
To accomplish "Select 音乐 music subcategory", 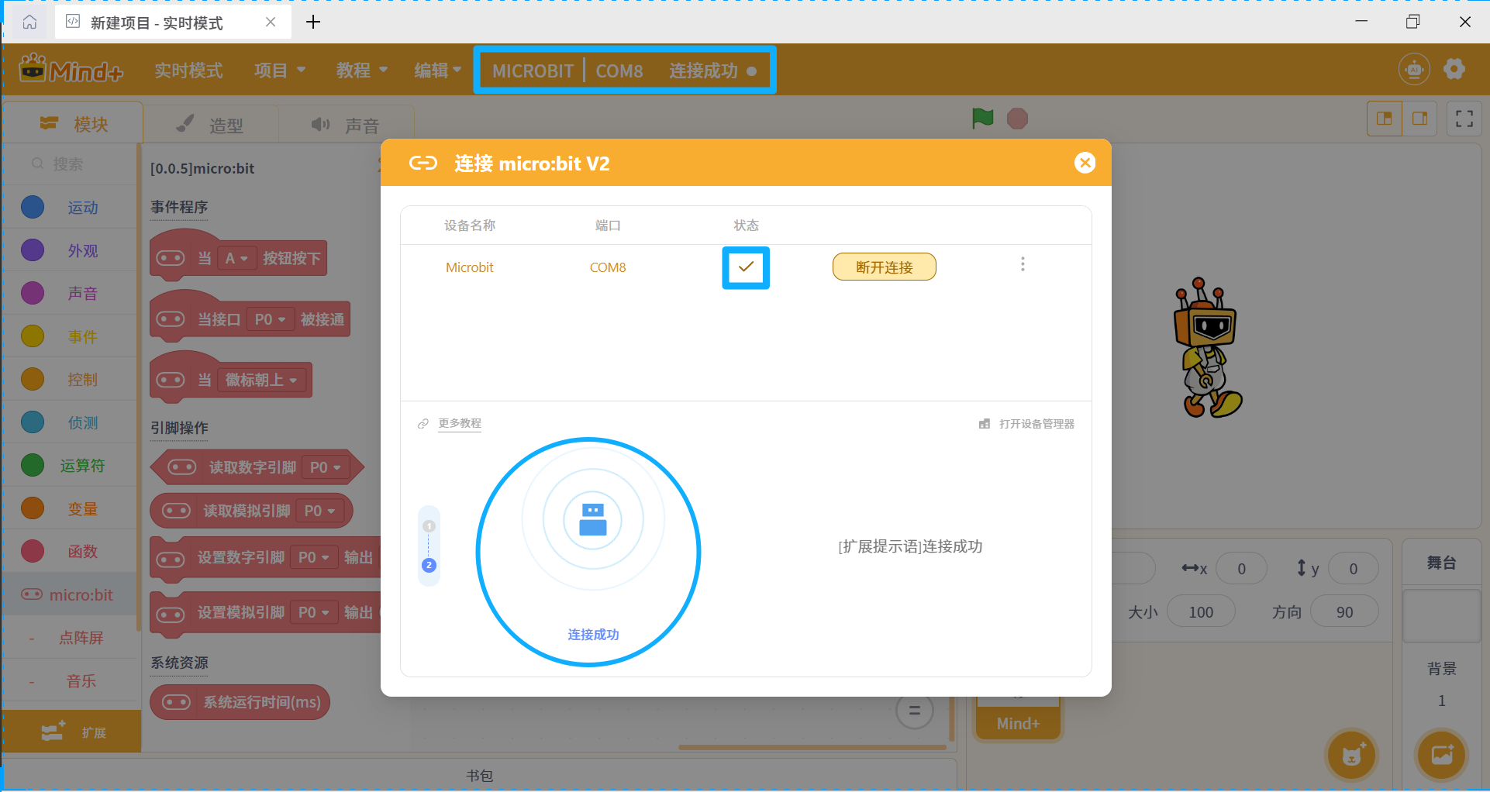I will [x=71, y=681].
